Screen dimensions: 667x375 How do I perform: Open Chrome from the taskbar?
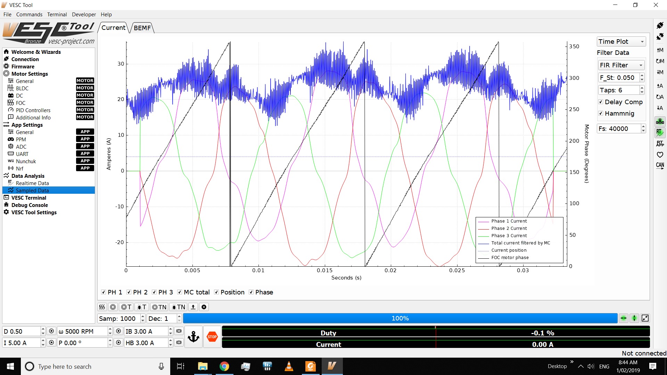point(224,366)
